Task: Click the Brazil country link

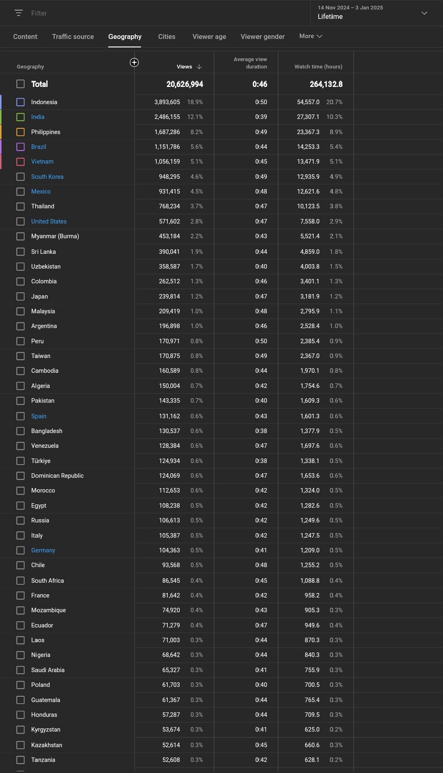Action: click(39, 147)
